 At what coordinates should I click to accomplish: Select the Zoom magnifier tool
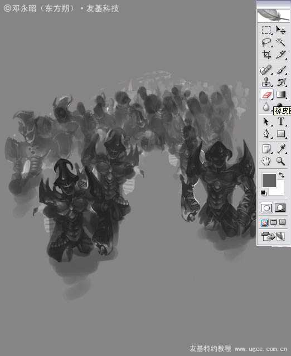(281, 161)
